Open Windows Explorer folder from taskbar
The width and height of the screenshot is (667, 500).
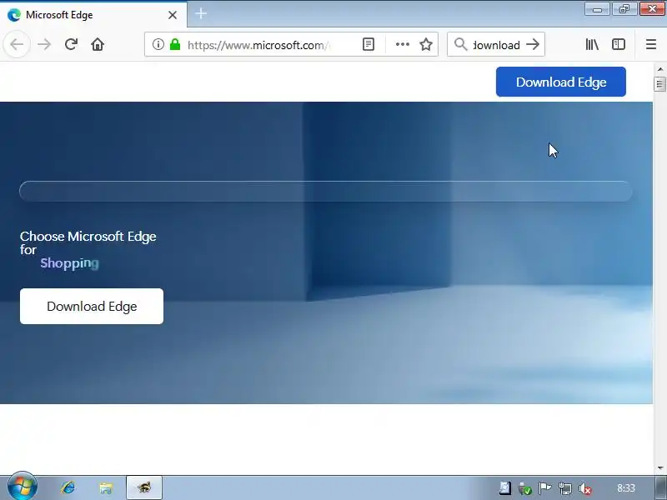(106, 487)
